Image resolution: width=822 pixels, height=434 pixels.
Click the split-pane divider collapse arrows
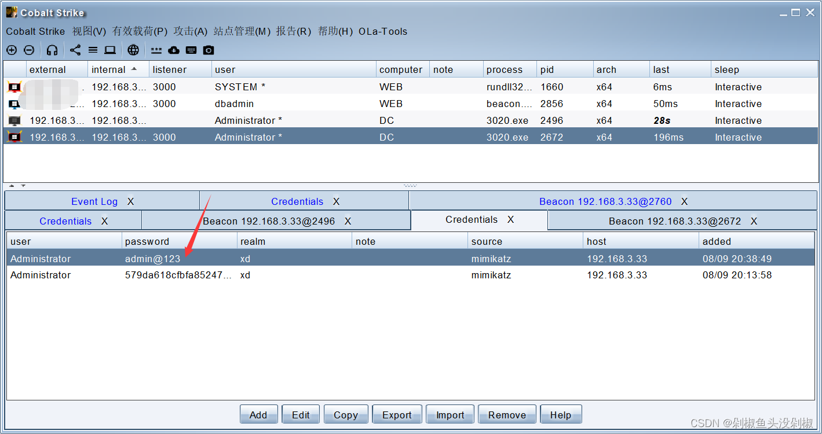[x=17, y=186]
